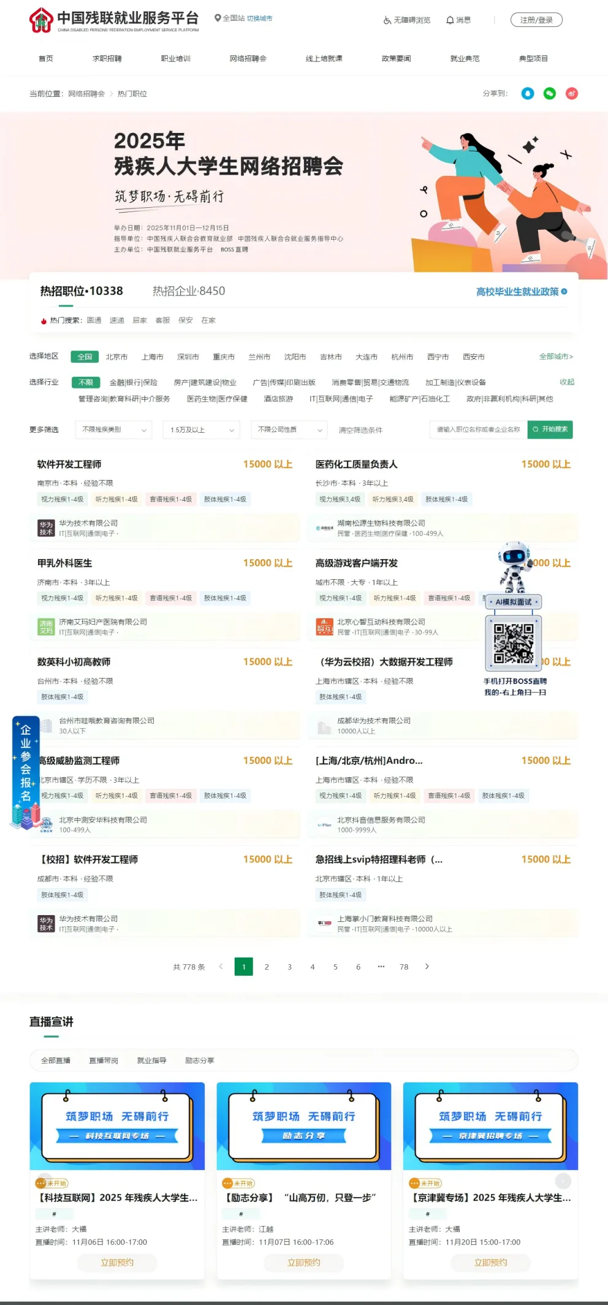Click the QQ share icon

527,94
